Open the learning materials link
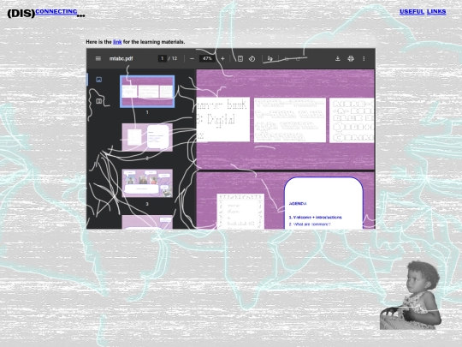 click(117, 42)
